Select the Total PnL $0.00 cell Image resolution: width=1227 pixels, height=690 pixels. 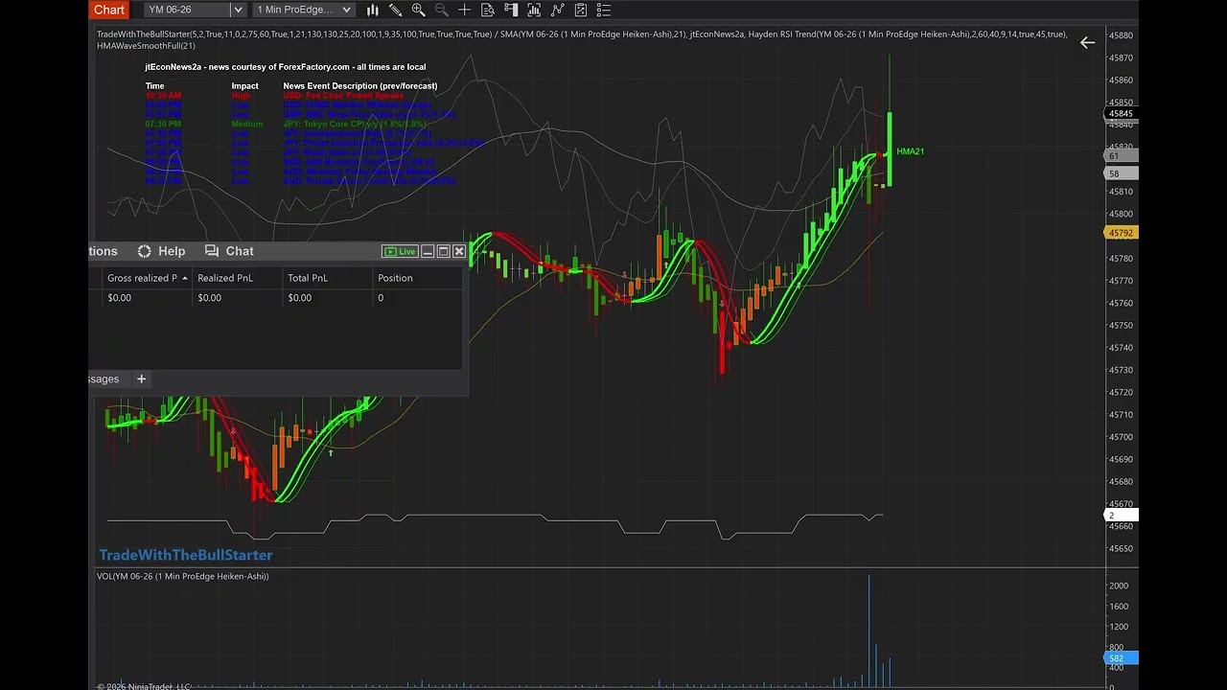pos(327,298)
